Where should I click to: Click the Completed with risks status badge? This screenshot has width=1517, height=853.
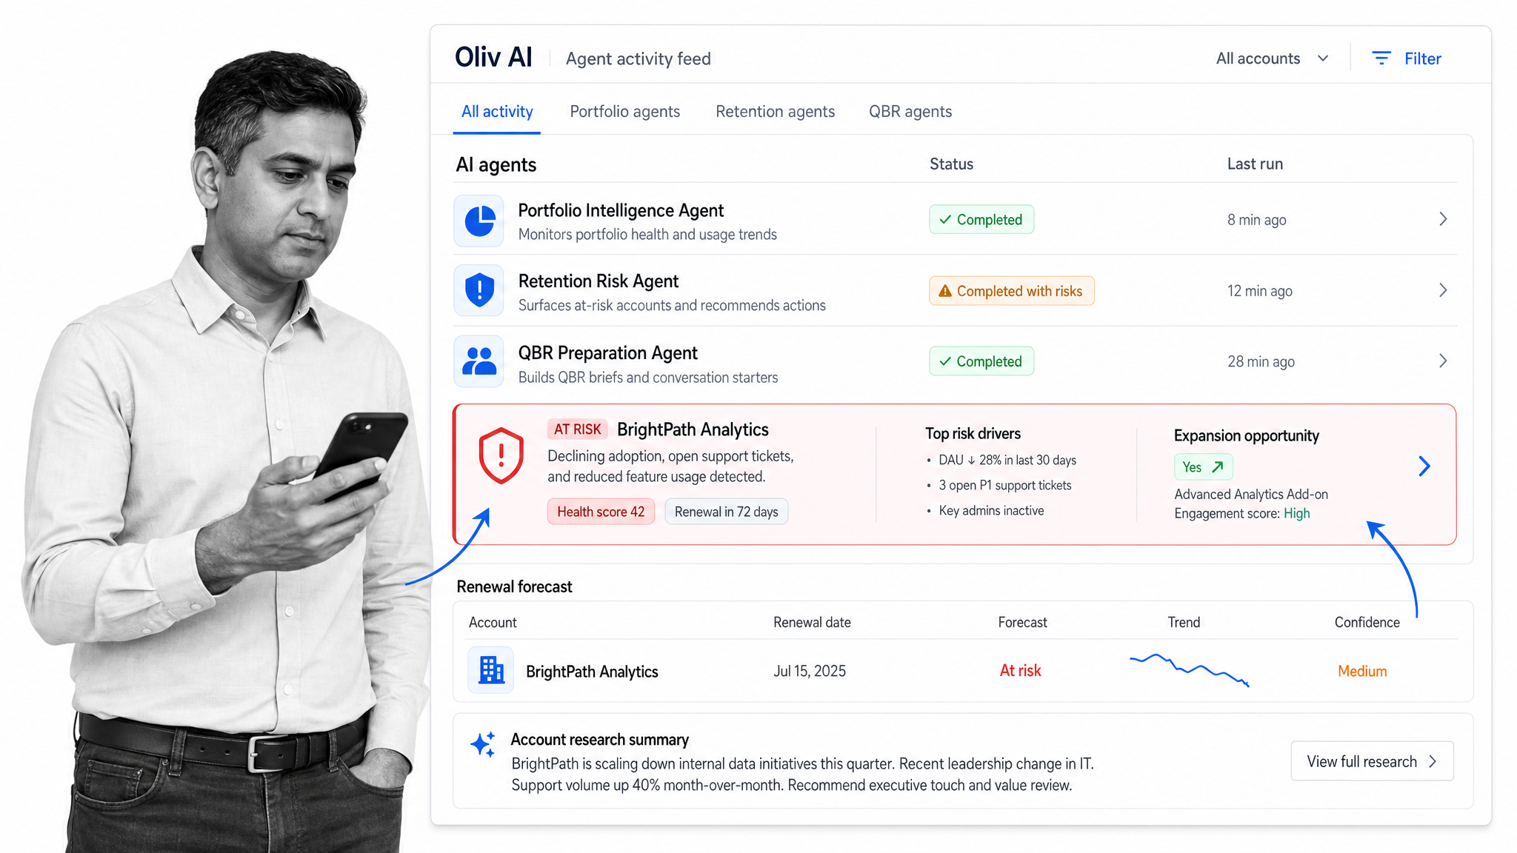[x=1012, y=291]
